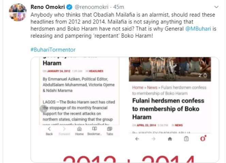The height and width of the screenshot is (163, 226).
Task: Tap the home icon in Opera toolbar
Action: tap(170, 139)
